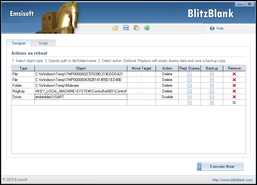Image resolution: width=257 pixels, height=185 pixels.
Task: Click the Repl. Dummy column header
Action: (189, 68)
